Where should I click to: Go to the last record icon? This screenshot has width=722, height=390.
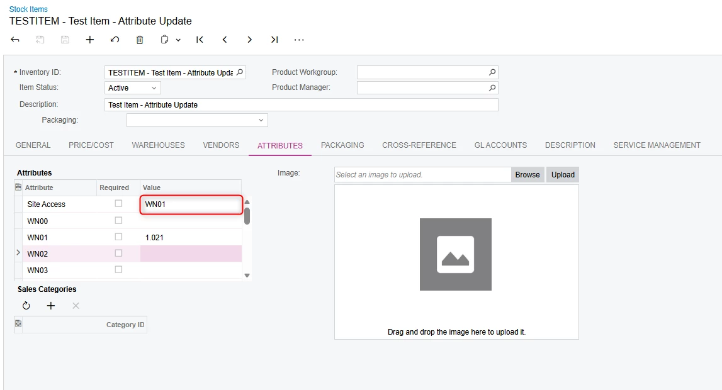point(274,40)
